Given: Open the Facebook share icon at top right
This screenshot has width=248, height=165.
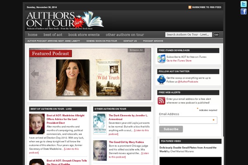Looking at the screenshot, I should (243, 12).
